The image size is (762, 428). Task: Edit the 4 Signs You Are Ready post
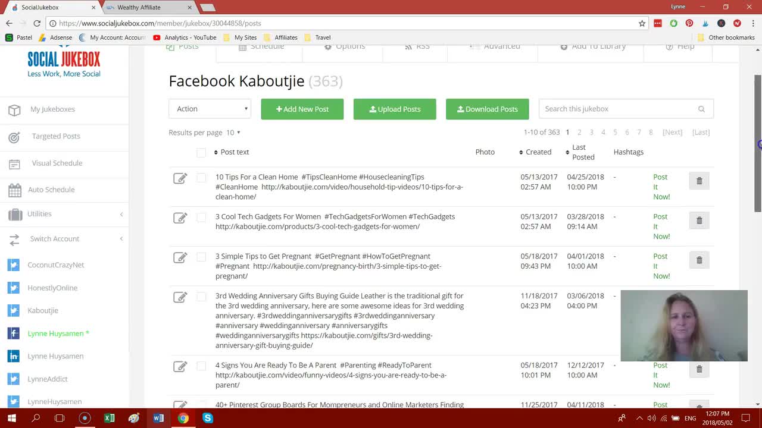180,367
